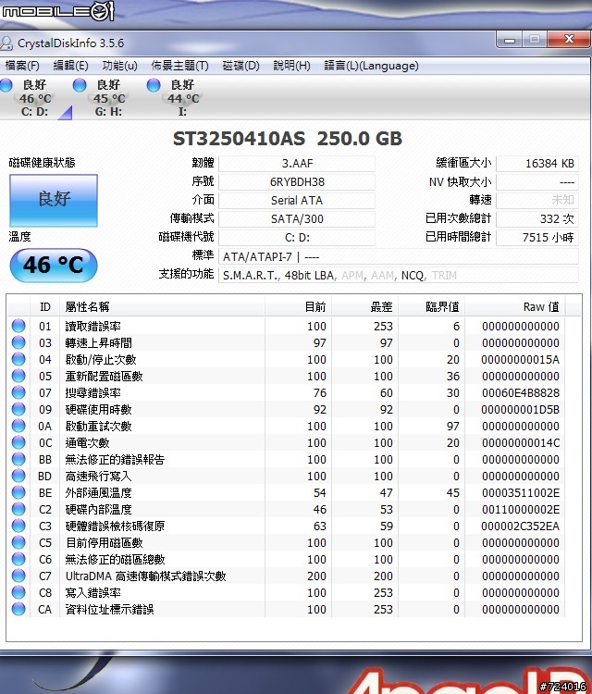
Task: Open the 功能(u) menu
Action: (x=119, y=66)
